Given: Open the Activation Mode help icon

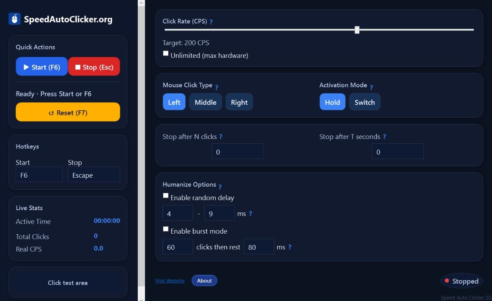Looking at the screenshot, I should (x=371, y=87).
